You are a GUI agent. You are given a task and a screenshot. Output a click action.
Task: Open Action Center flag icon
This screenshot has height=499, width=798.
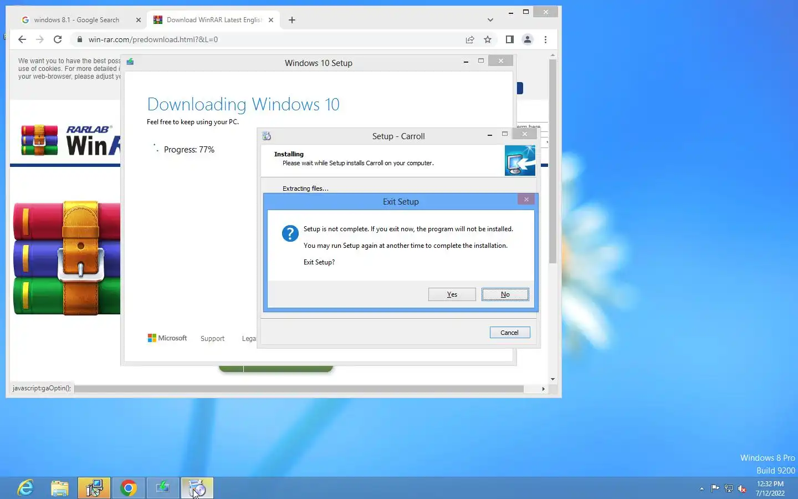point(715,488)
